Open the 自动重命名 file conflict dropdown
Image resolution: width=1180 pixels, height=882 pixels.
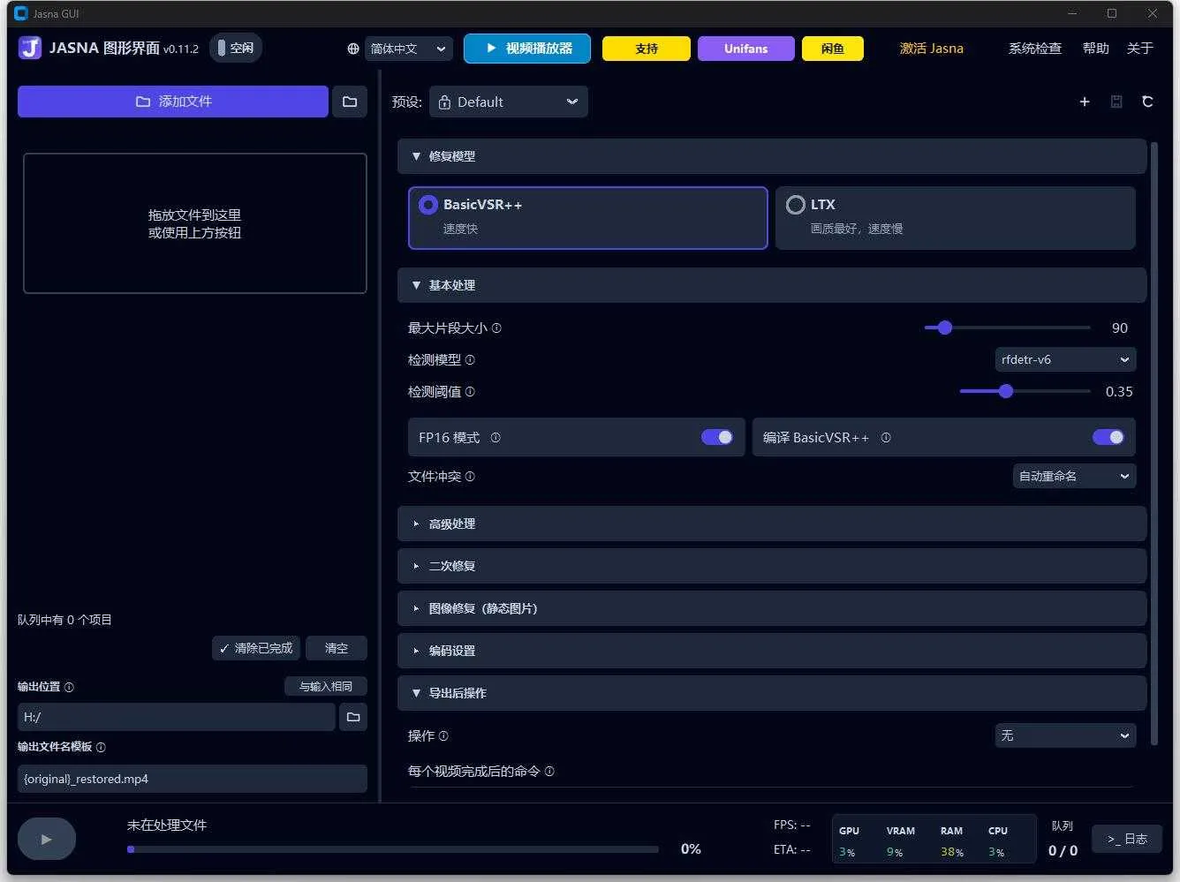[x=1074, y=477]
